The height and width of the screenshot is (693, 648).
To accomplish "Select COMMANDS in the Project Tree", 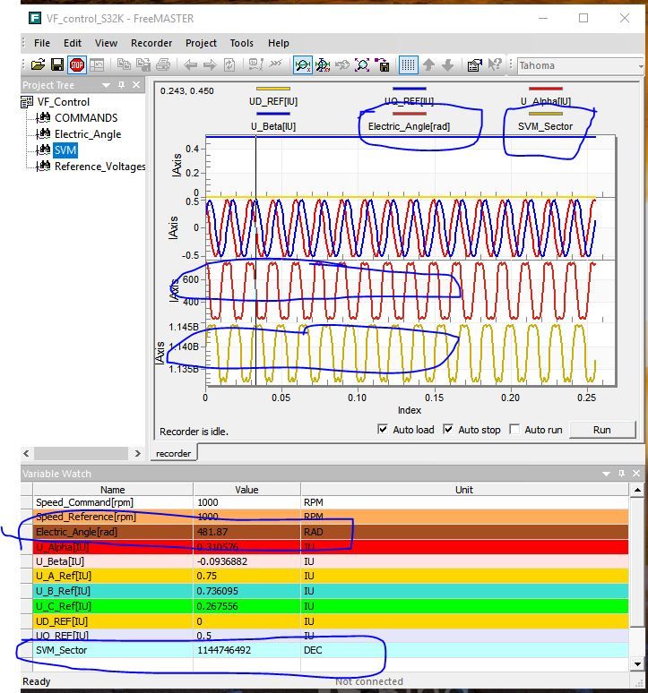I will pyautogui.click(x=86, y=118).
